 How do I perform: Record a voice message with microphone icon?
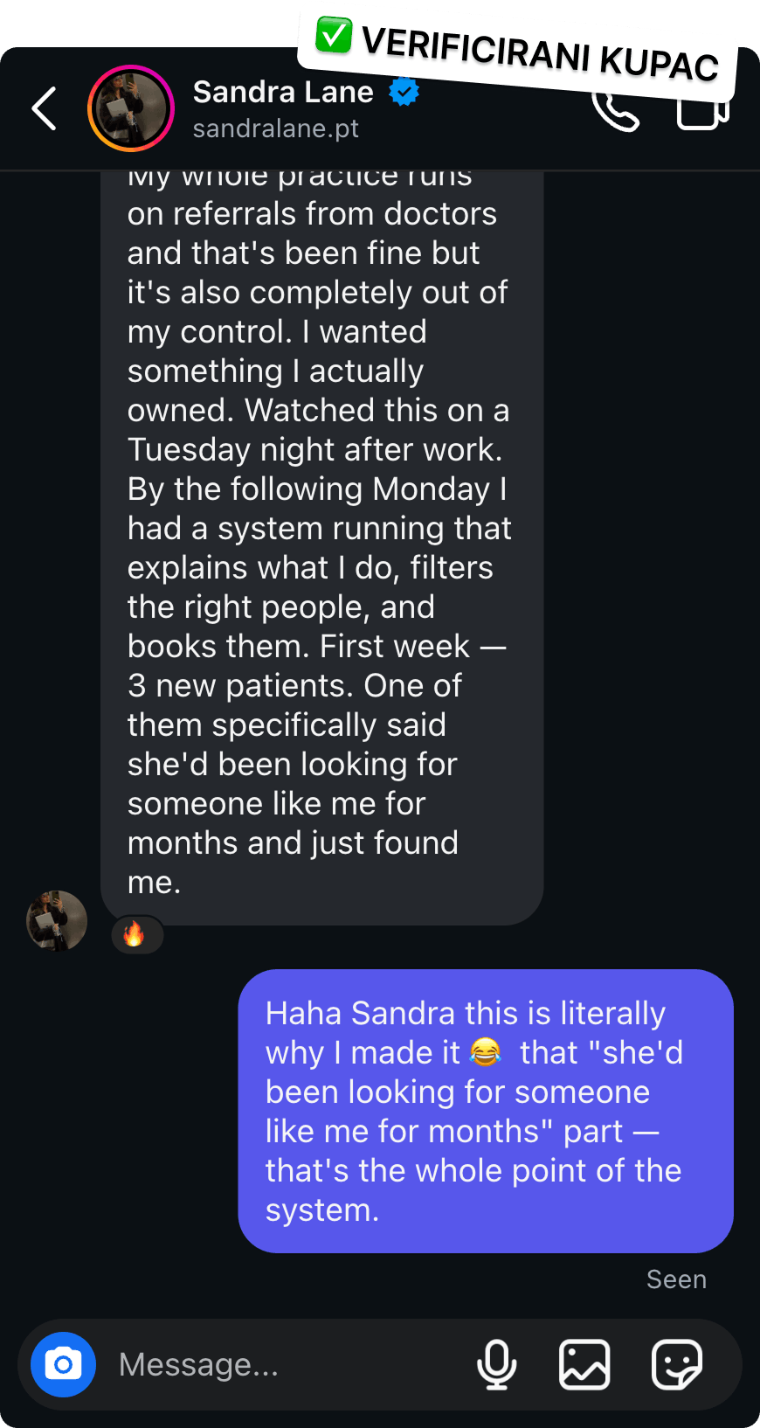tap(497, 1364)
